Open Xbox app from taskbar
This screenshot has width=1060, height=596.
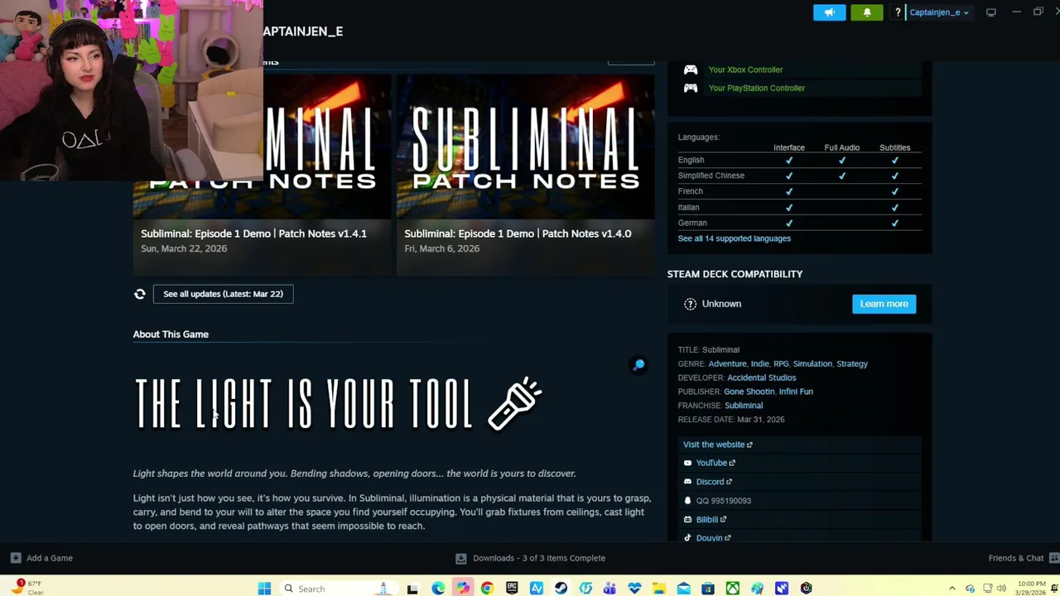(x=733, y=589)
